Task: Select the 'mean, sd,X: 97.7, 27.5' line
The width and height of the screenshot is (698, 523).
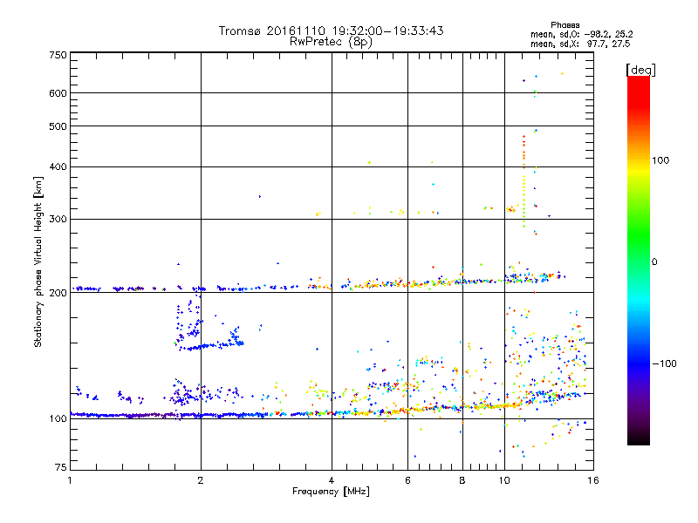Action: pyautogui.click(x=580, y=44)
